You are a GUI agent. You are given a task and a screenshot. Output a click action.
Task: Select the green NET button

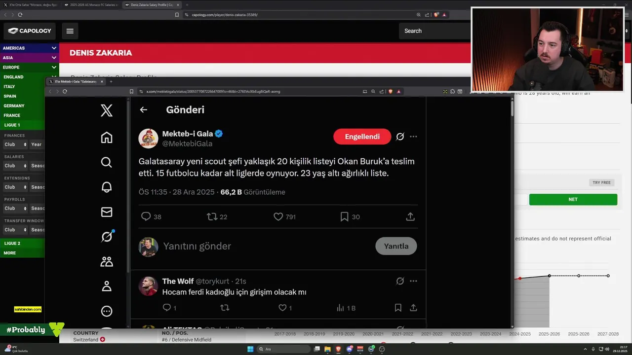(573, 199)
